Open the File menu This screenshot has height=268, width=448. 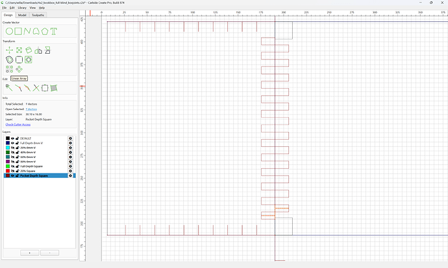click(5, 8)
